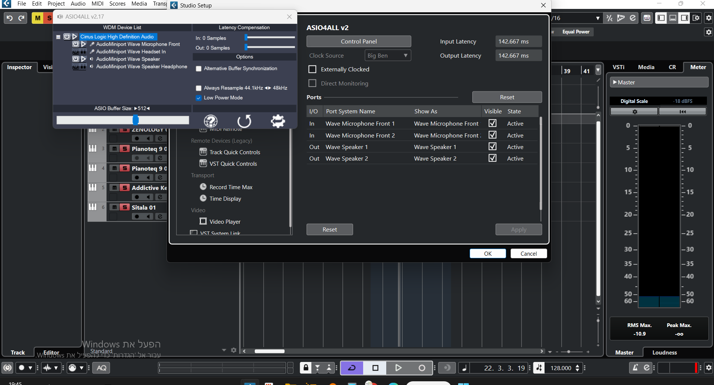Switch to the Loudness tab
Image resolution: width=714 pixels, height=385 pixels.
click(x=665, y=353)
